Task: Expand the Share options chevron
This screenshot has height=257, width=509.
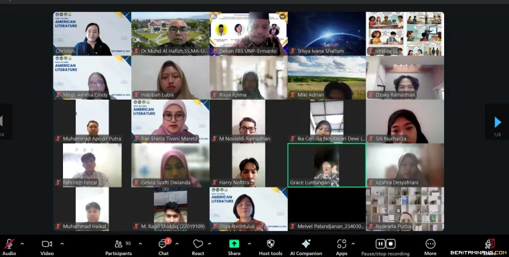Action: click(x=249, y=244)
